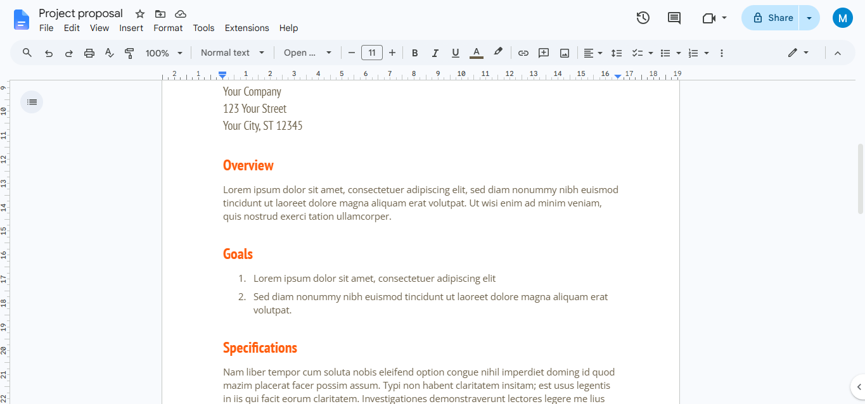The width and height of the screenshot is (865, 404).
Task: Check cloud save document status icon
Action: [181, 14]
